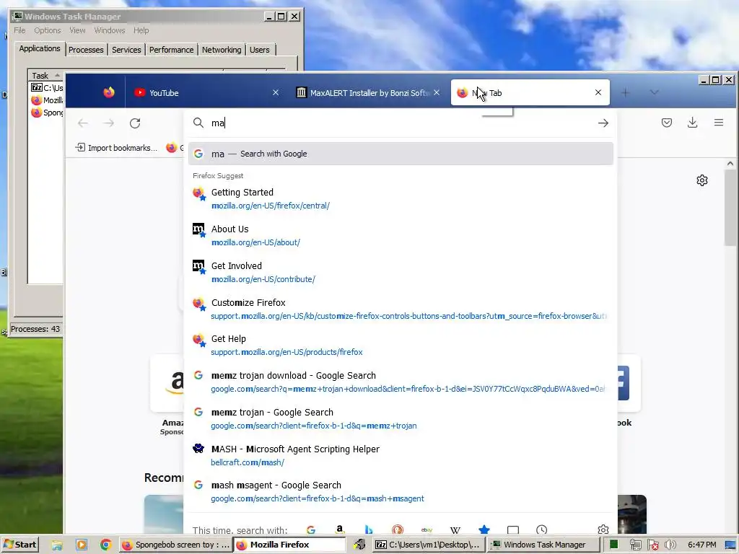Open Users tab in Task Manager
This screenshot has height=554, width=739.
pos(260,50)
